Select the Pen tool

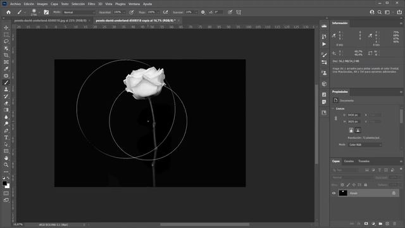coord(6,130)
